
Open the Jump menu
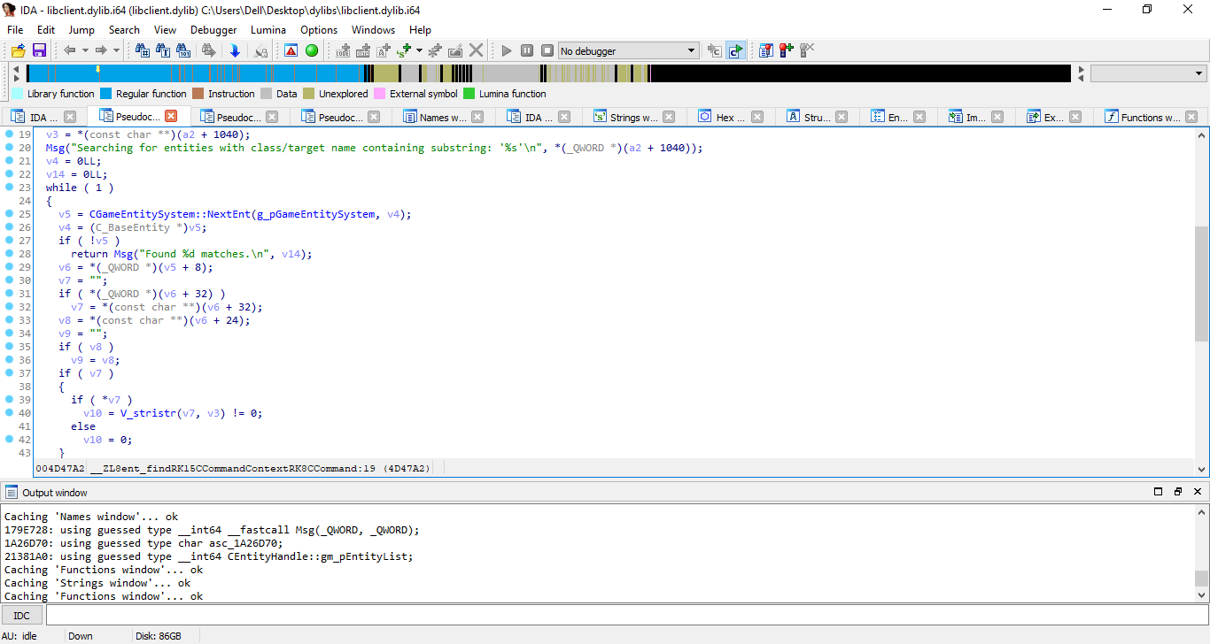81,29
